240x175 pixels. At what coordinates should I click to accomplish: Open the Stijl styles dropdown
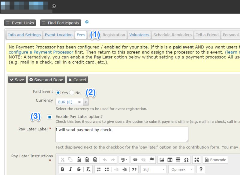pos(153,169)
